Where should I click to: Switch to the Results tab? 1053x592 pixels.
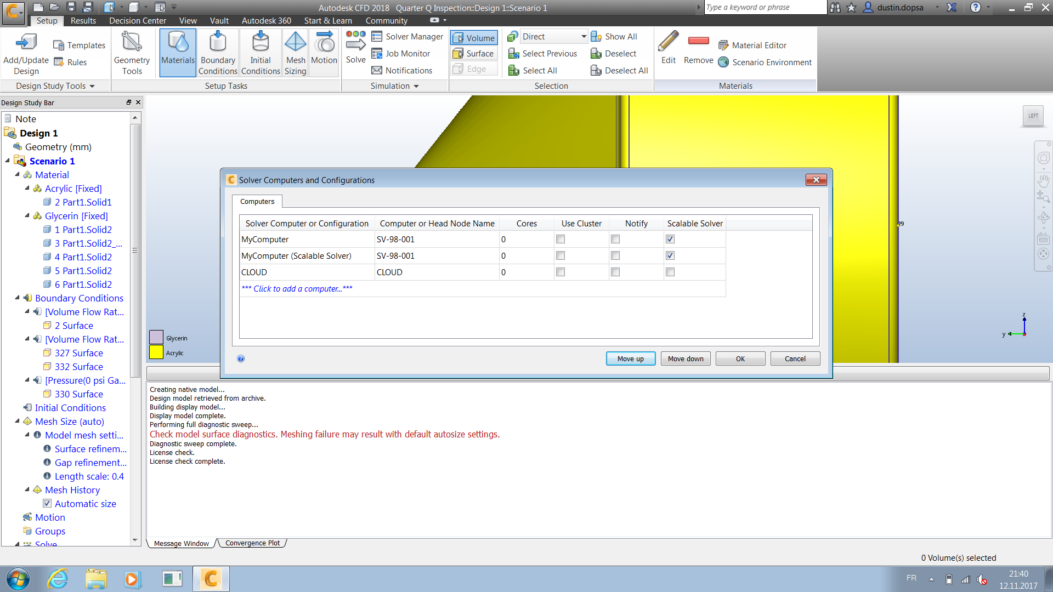click(83, 20)
